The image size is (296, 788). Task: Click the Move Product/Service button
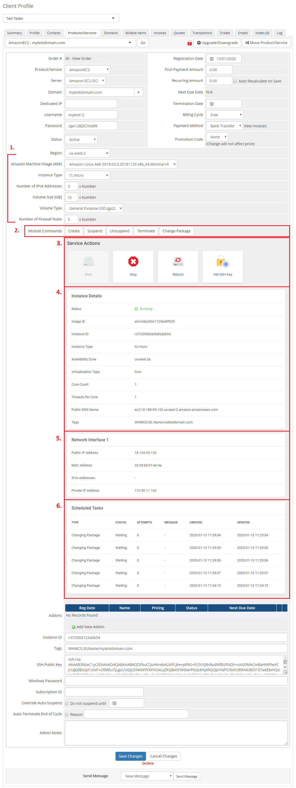(266, 43)
